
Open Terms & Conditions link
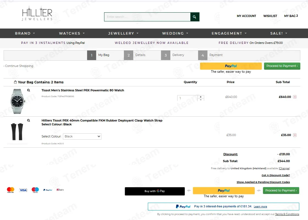[287, 214]
